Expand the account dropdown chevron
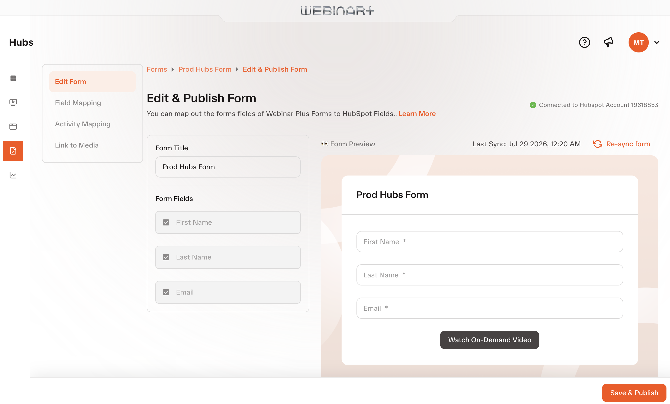This screenshot has height=404, width=670. pyautogui.click(x=657, y=42)
